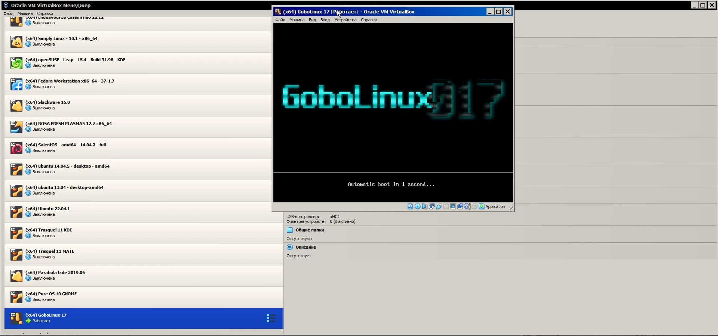Open Вид menu in the VM window
The height and width of the screenshot is (336, 718).
[312, 20]
